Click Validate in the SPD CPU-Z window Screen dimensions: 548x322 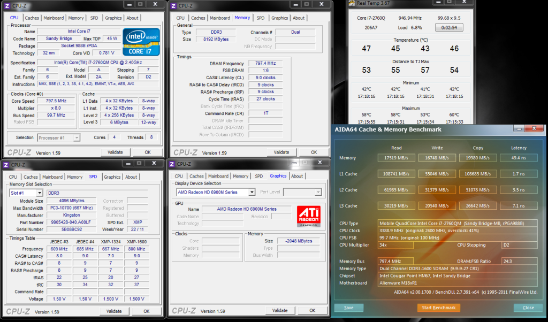tap(114, 311)
